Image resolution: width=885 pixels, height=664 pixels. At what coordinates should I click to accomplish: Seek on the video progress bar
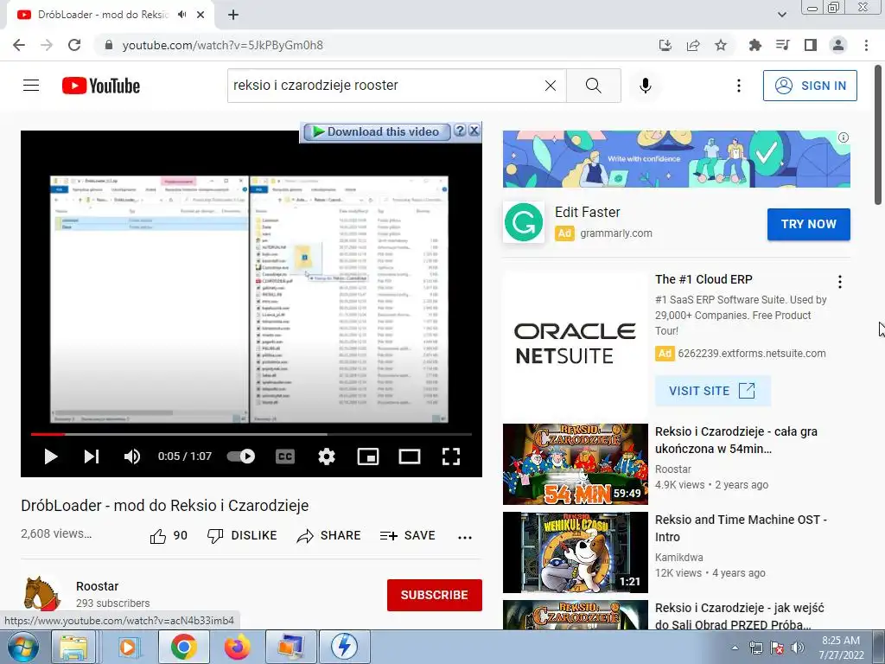(251, 434)
